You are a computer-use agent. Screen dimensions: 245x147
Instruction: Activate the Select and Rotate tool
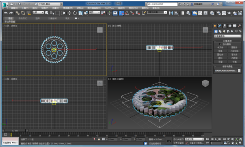[x=75, y=13]
